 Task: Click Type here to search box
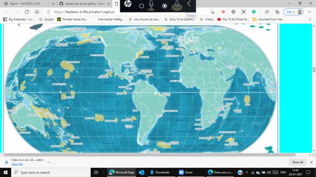[x=51, y=172]
